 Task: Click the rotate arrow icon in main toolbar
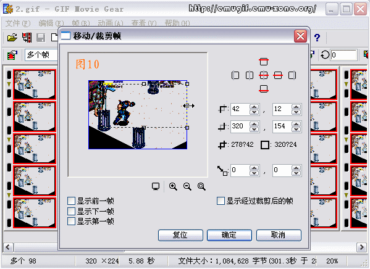[325, 55]
